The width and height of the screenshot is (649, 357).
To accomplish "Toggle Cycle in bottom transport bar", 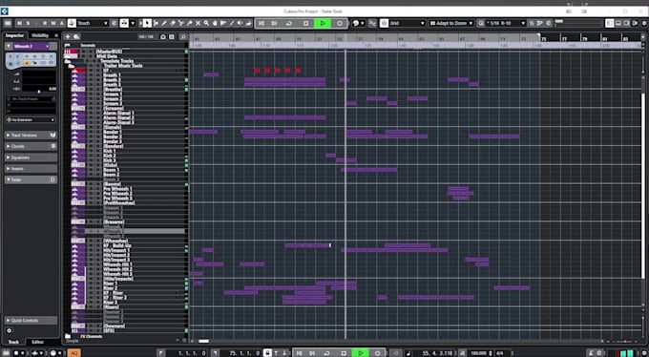I will click(x=326, y=353).
